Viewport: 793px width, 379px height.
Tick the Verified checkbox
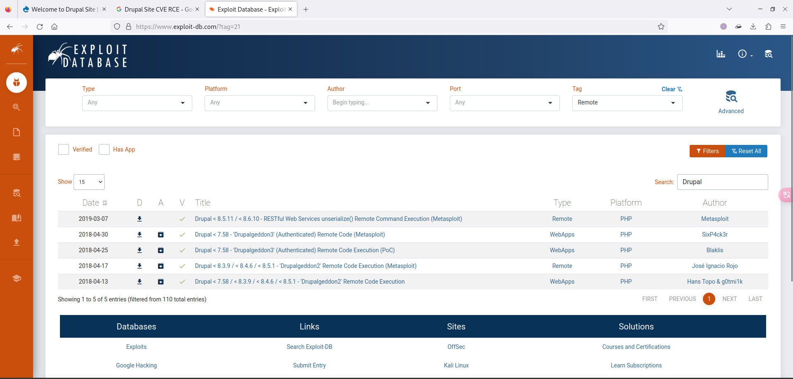point(64,149)
